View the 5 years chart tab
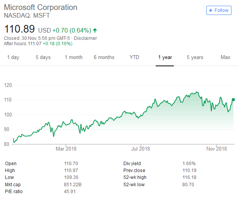This screenshot has height=200, width=238. (195, 57)
